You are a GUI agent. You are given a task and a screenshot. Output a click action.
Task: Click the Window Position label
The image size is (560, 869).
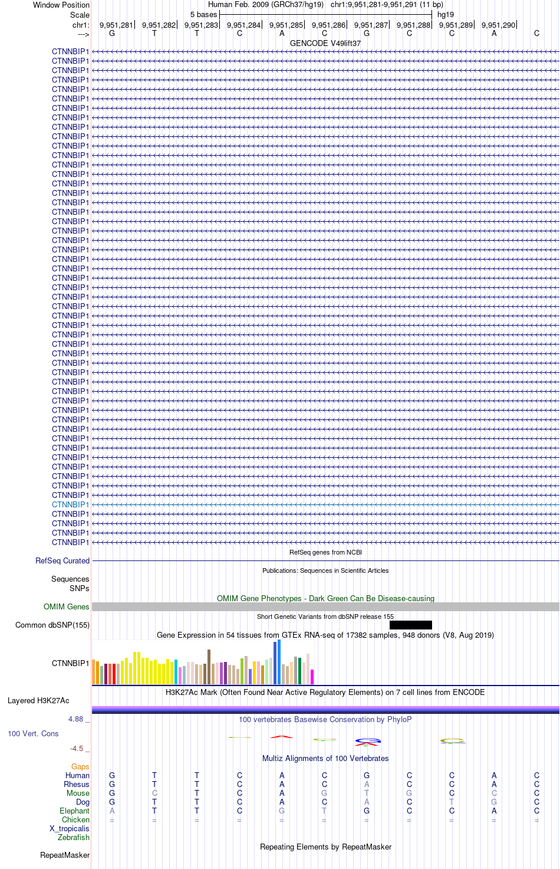pos(61,5)
